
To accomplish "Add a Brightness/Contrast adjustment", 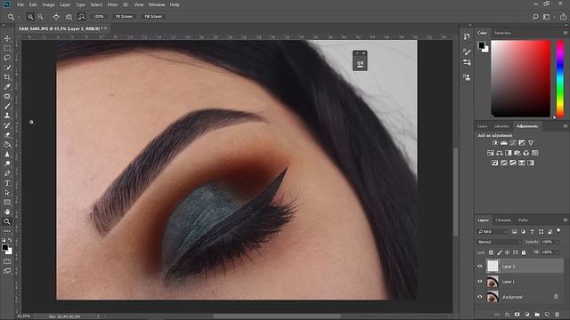I will pyautogui.click(x=495, y=143).
